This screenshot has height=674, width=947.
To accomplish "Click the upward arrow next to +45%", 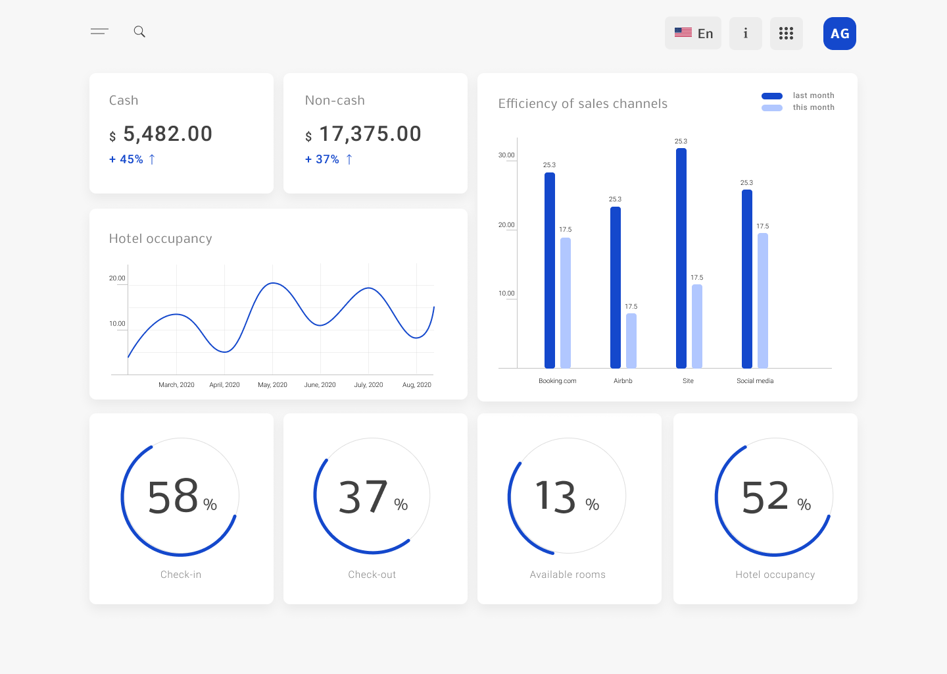I will click(x=153, y=159).
